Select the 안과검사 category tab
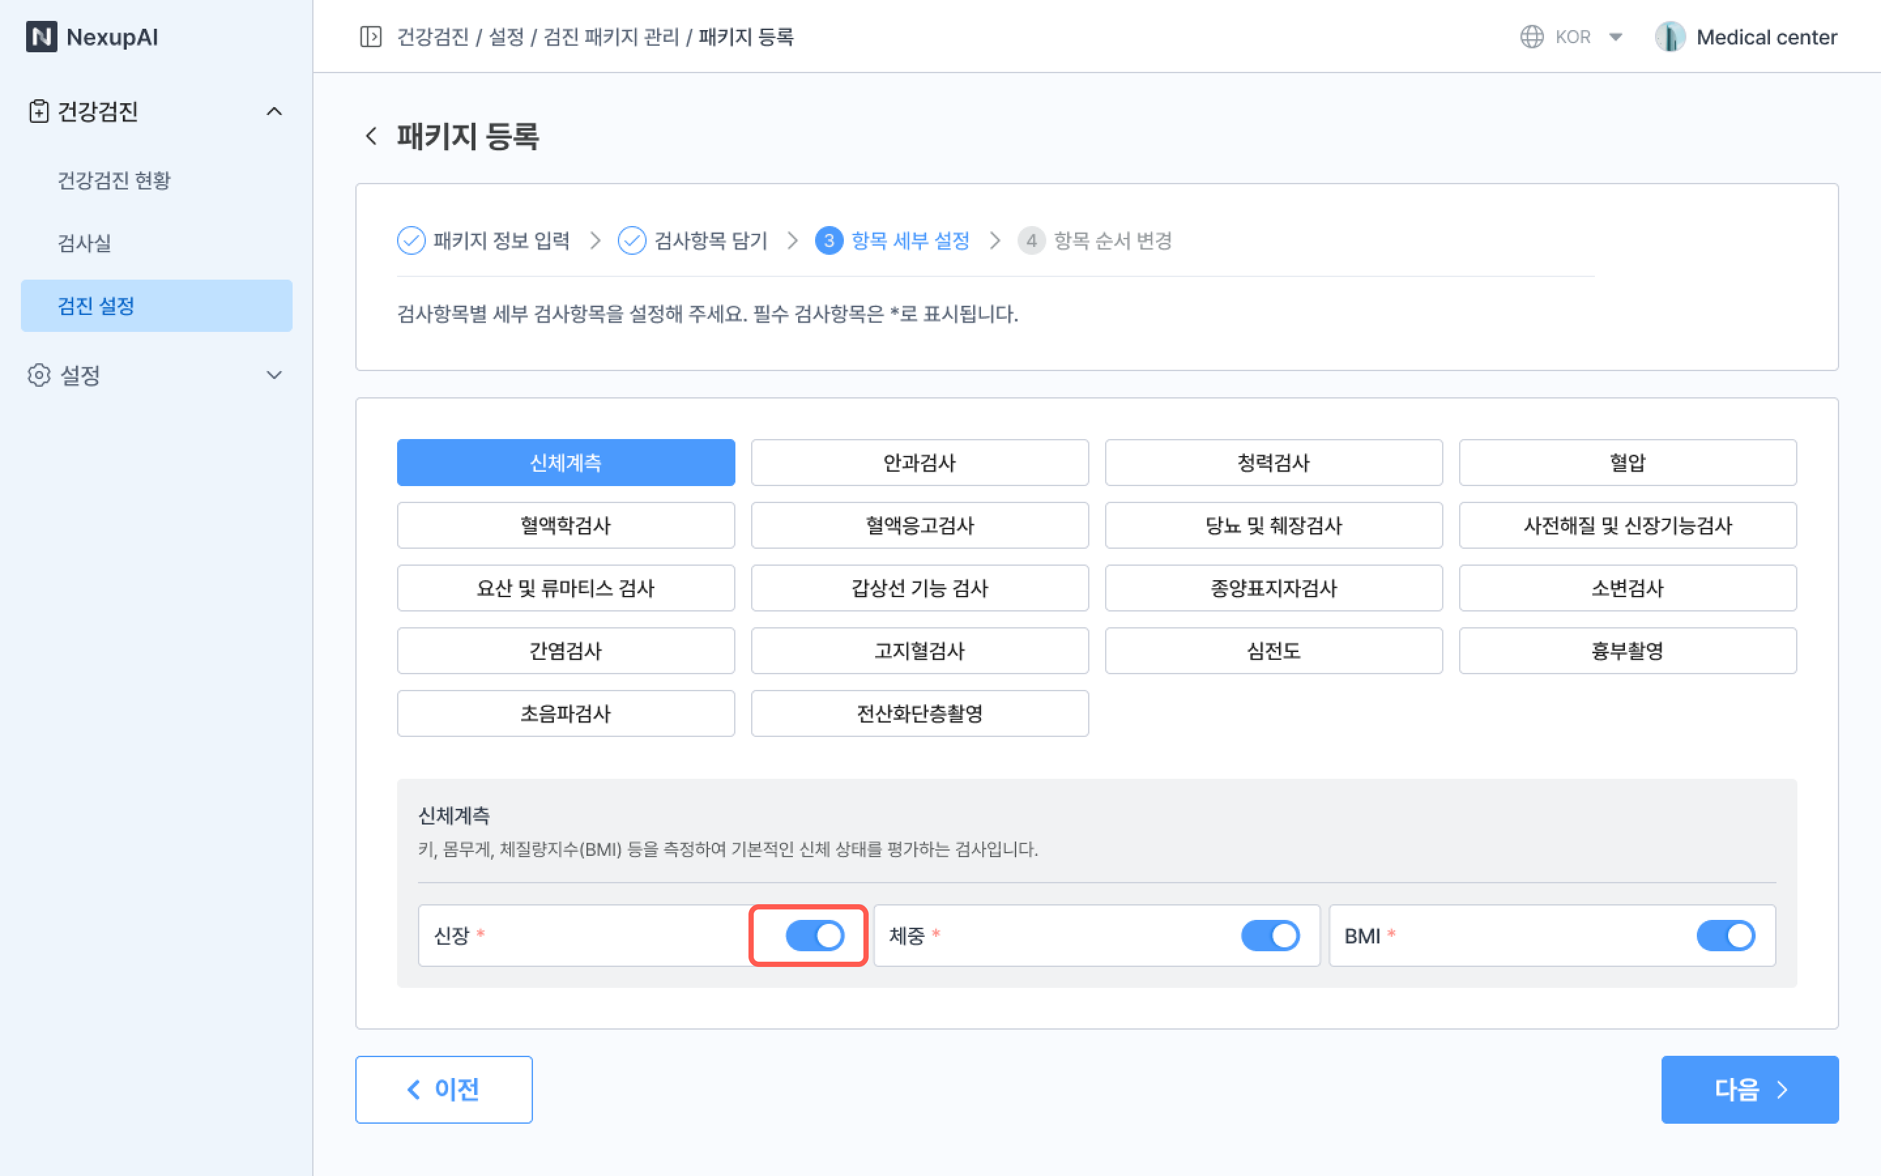 (919, 463)
